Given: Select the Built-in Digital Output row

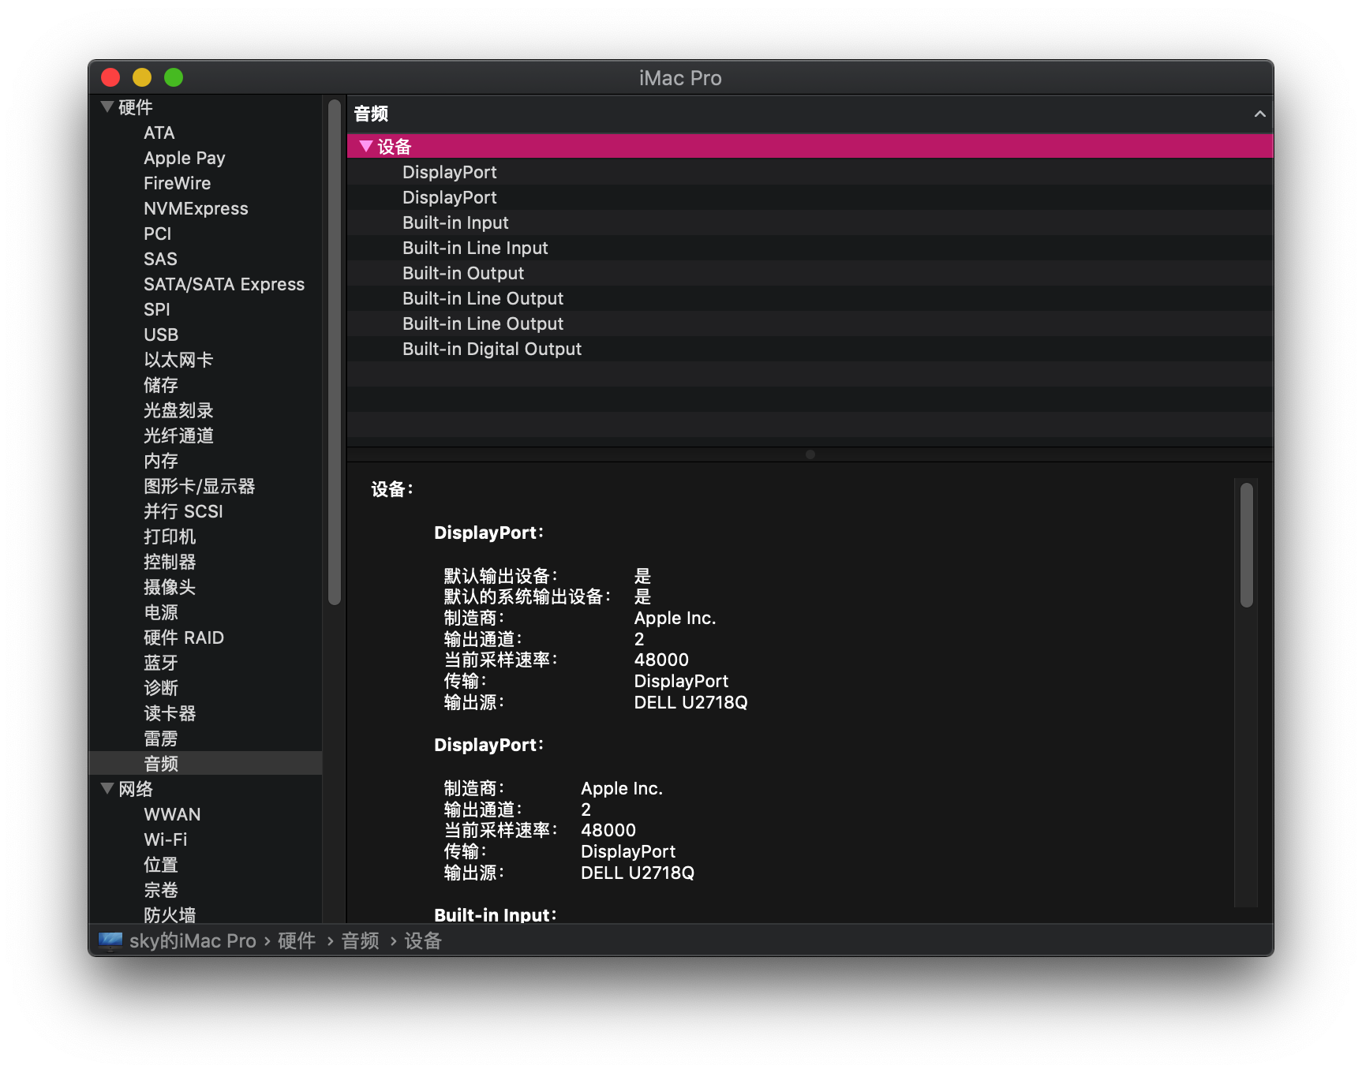Looking at the screenshot, I should click(810, 349).
